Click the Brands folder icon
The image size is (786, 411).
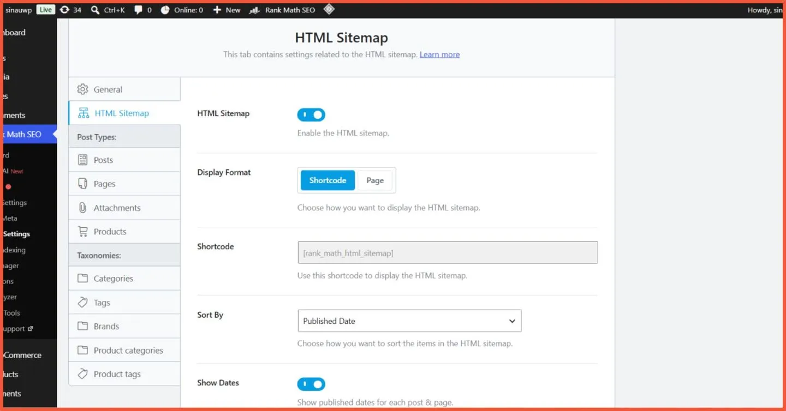pyautogui.click(x=82, y=326)
